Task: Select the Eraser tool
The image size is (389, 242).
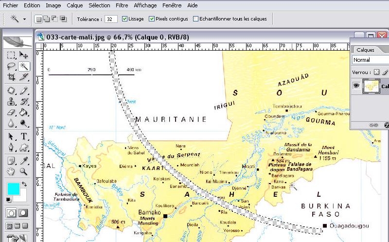Action: (x=11, y=112)
